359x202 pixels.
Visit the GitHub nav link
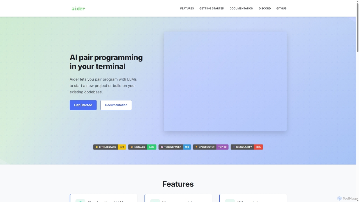tap(281, 8)
